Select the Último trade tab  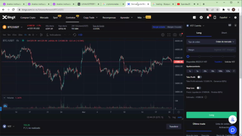coord(199,124)
